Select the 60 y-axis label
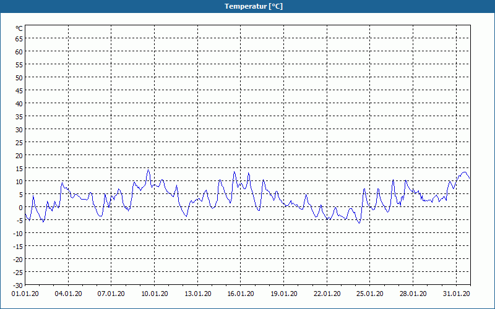 pyautogui.click(x=19, y=52)
